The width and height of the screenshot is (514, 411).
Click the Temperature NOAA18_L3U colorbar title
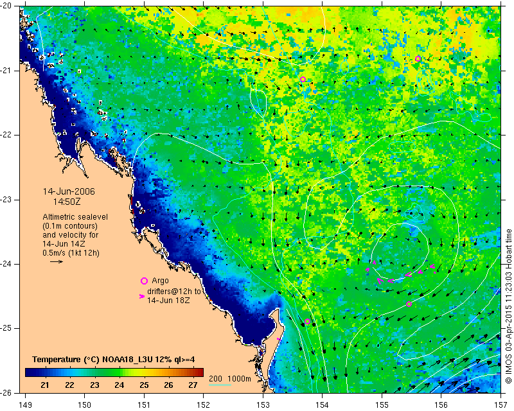(x=114, y=360)
